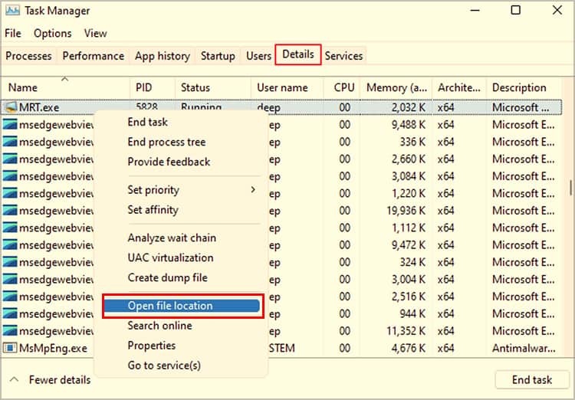Click the 2,032 K memory value
This screenshot has width=575, height=400.
409,107
